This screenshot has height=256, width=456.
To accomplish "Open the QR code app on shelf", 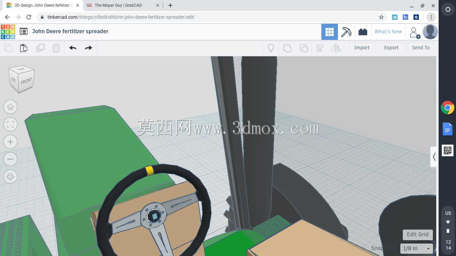I will [448, 150].
